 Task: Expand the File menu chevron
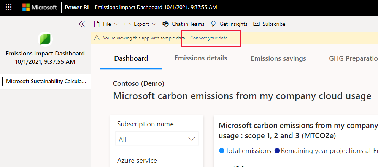click(116, 24)
